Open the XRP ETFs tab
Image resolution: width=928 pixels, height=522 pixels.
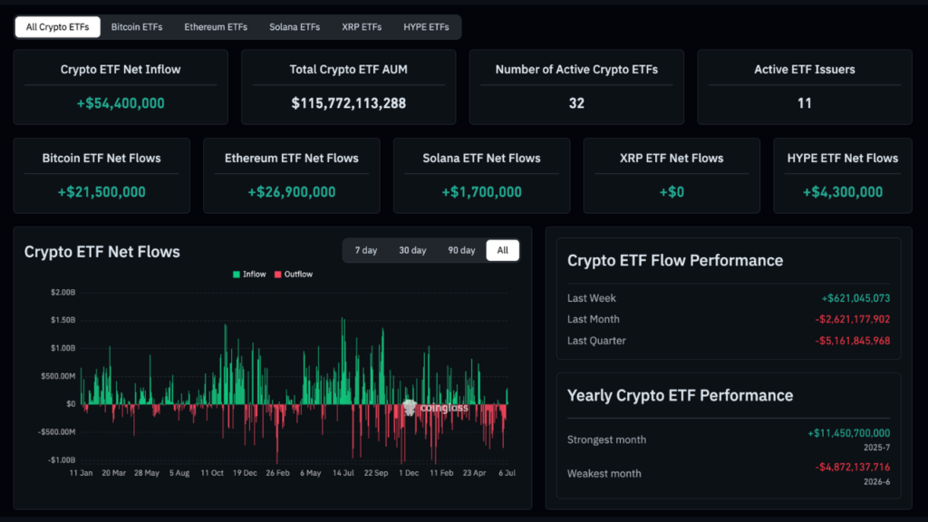click(x=362, y=27)
